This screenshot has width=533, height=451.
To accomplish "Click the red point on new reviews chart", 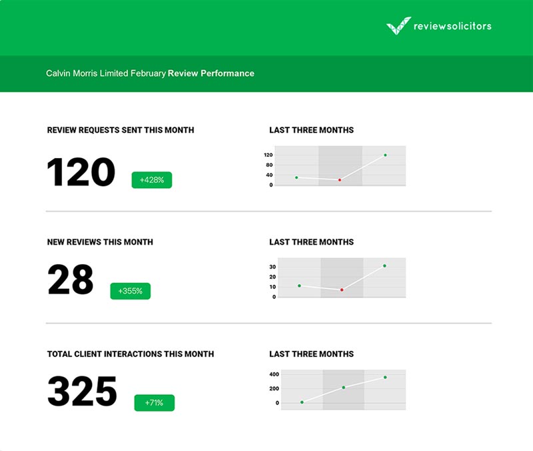I will pyautogui.click(x=342, y=290).
